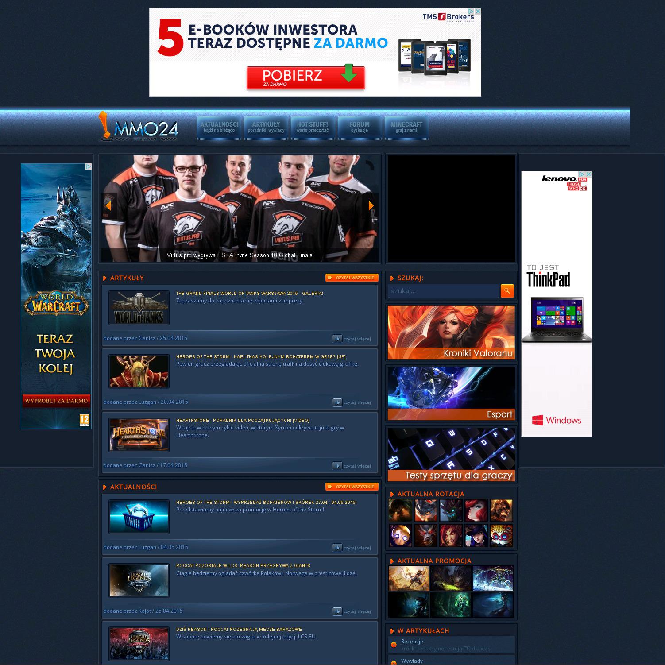Image resolution: width=665 pixels, height=665 pixels.
Task: Close the TMS Brokers banner ad
Action: (478, 12)
